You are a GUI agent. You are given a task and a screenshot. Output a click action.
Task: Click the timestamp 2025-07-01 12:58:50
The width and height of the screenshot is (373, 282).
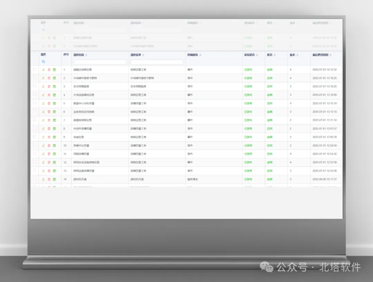325,146
